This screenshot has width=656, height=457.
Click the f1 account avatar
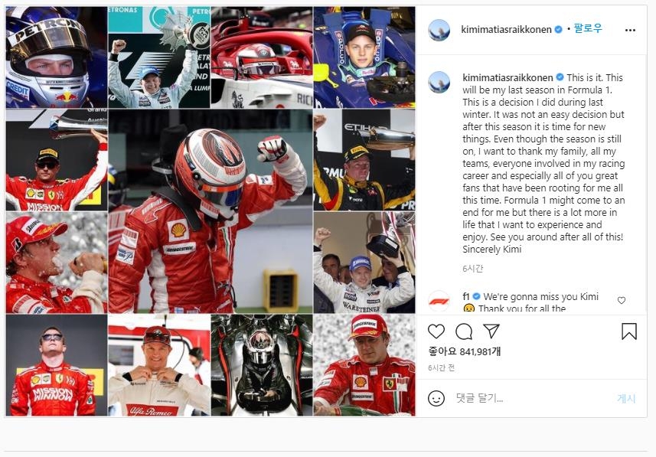pyautogui.click(x=439, y=301)
